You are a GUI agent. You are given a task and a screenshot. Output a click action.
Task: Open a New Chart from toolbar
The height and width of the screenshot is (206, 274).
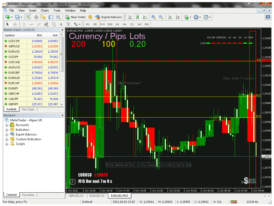coord(7,17)
